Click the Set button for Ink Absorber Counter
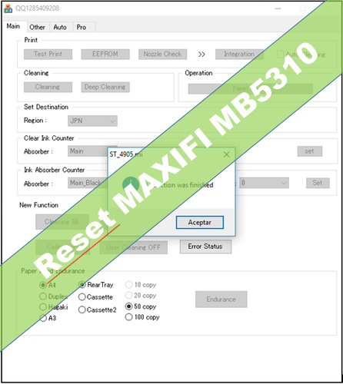This screenshot has width=343, height=384. pos(318,183)
